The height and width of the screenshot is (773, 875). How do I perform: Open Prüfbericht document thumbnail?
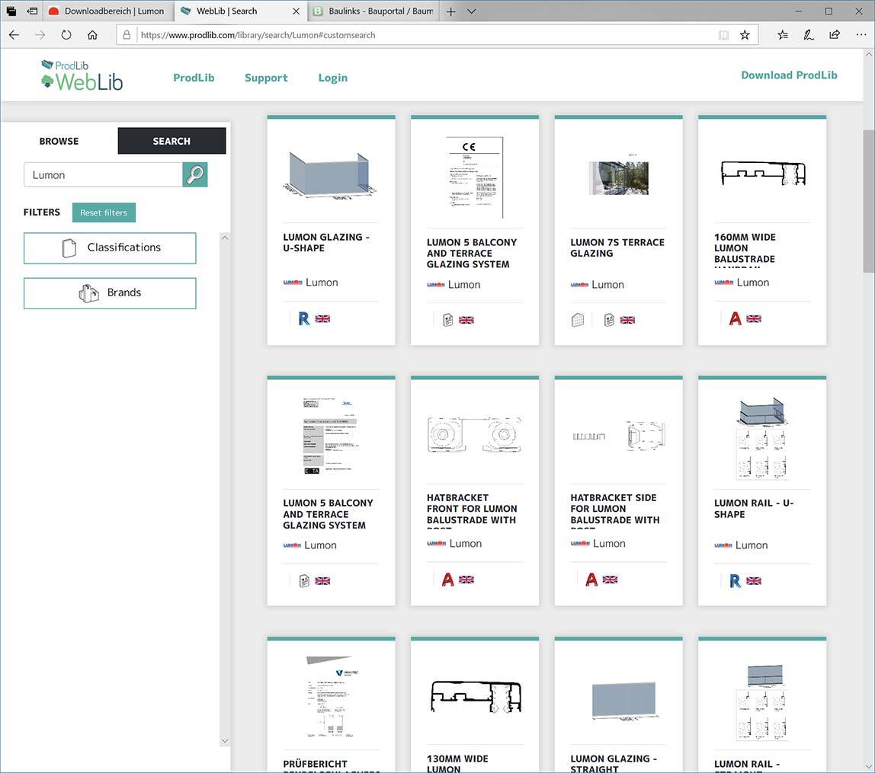(x=331, y=697)
